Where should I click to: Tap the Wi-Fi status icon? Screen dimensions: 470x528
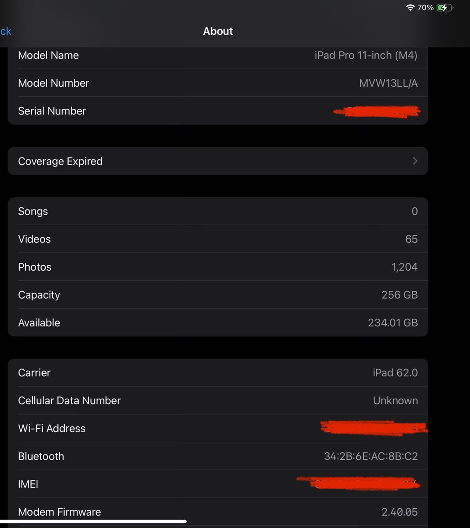tap(410, 7)
